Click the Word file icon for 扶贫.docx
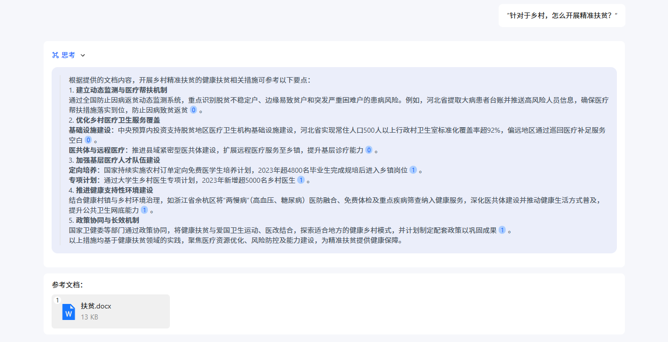Image resolution: width=668 pixels, height=342 pixels. pos(69,311)
